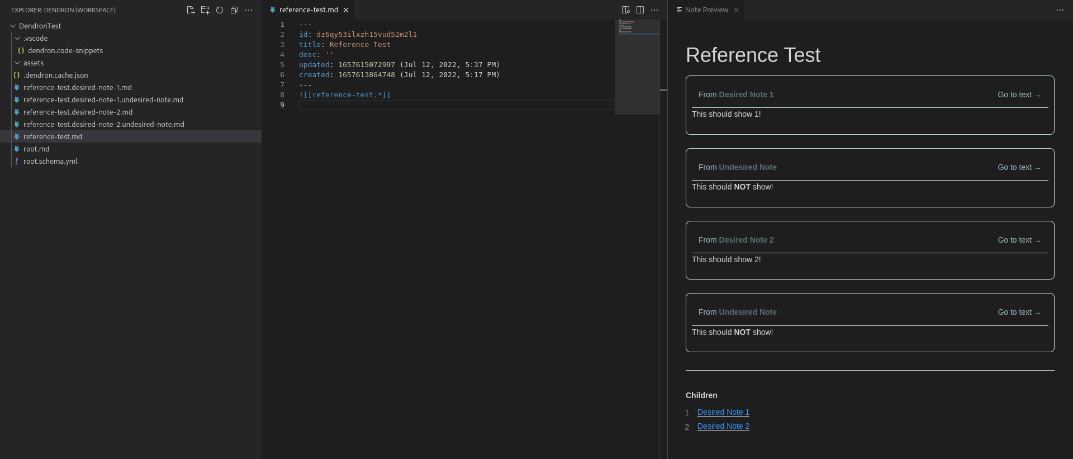Screen dimensions: 1073x459
Task: Open Explorer views and more actions menu
Action: (x=249, y=10)
